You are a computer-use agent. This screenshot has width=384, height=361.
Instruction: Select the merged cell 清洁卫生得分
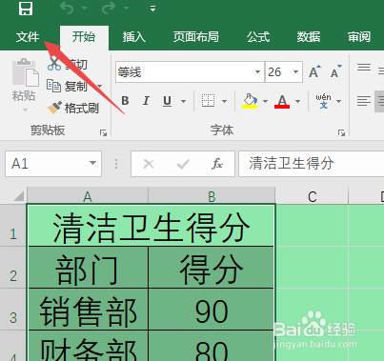pyautogui.click(x=151, y=226)
